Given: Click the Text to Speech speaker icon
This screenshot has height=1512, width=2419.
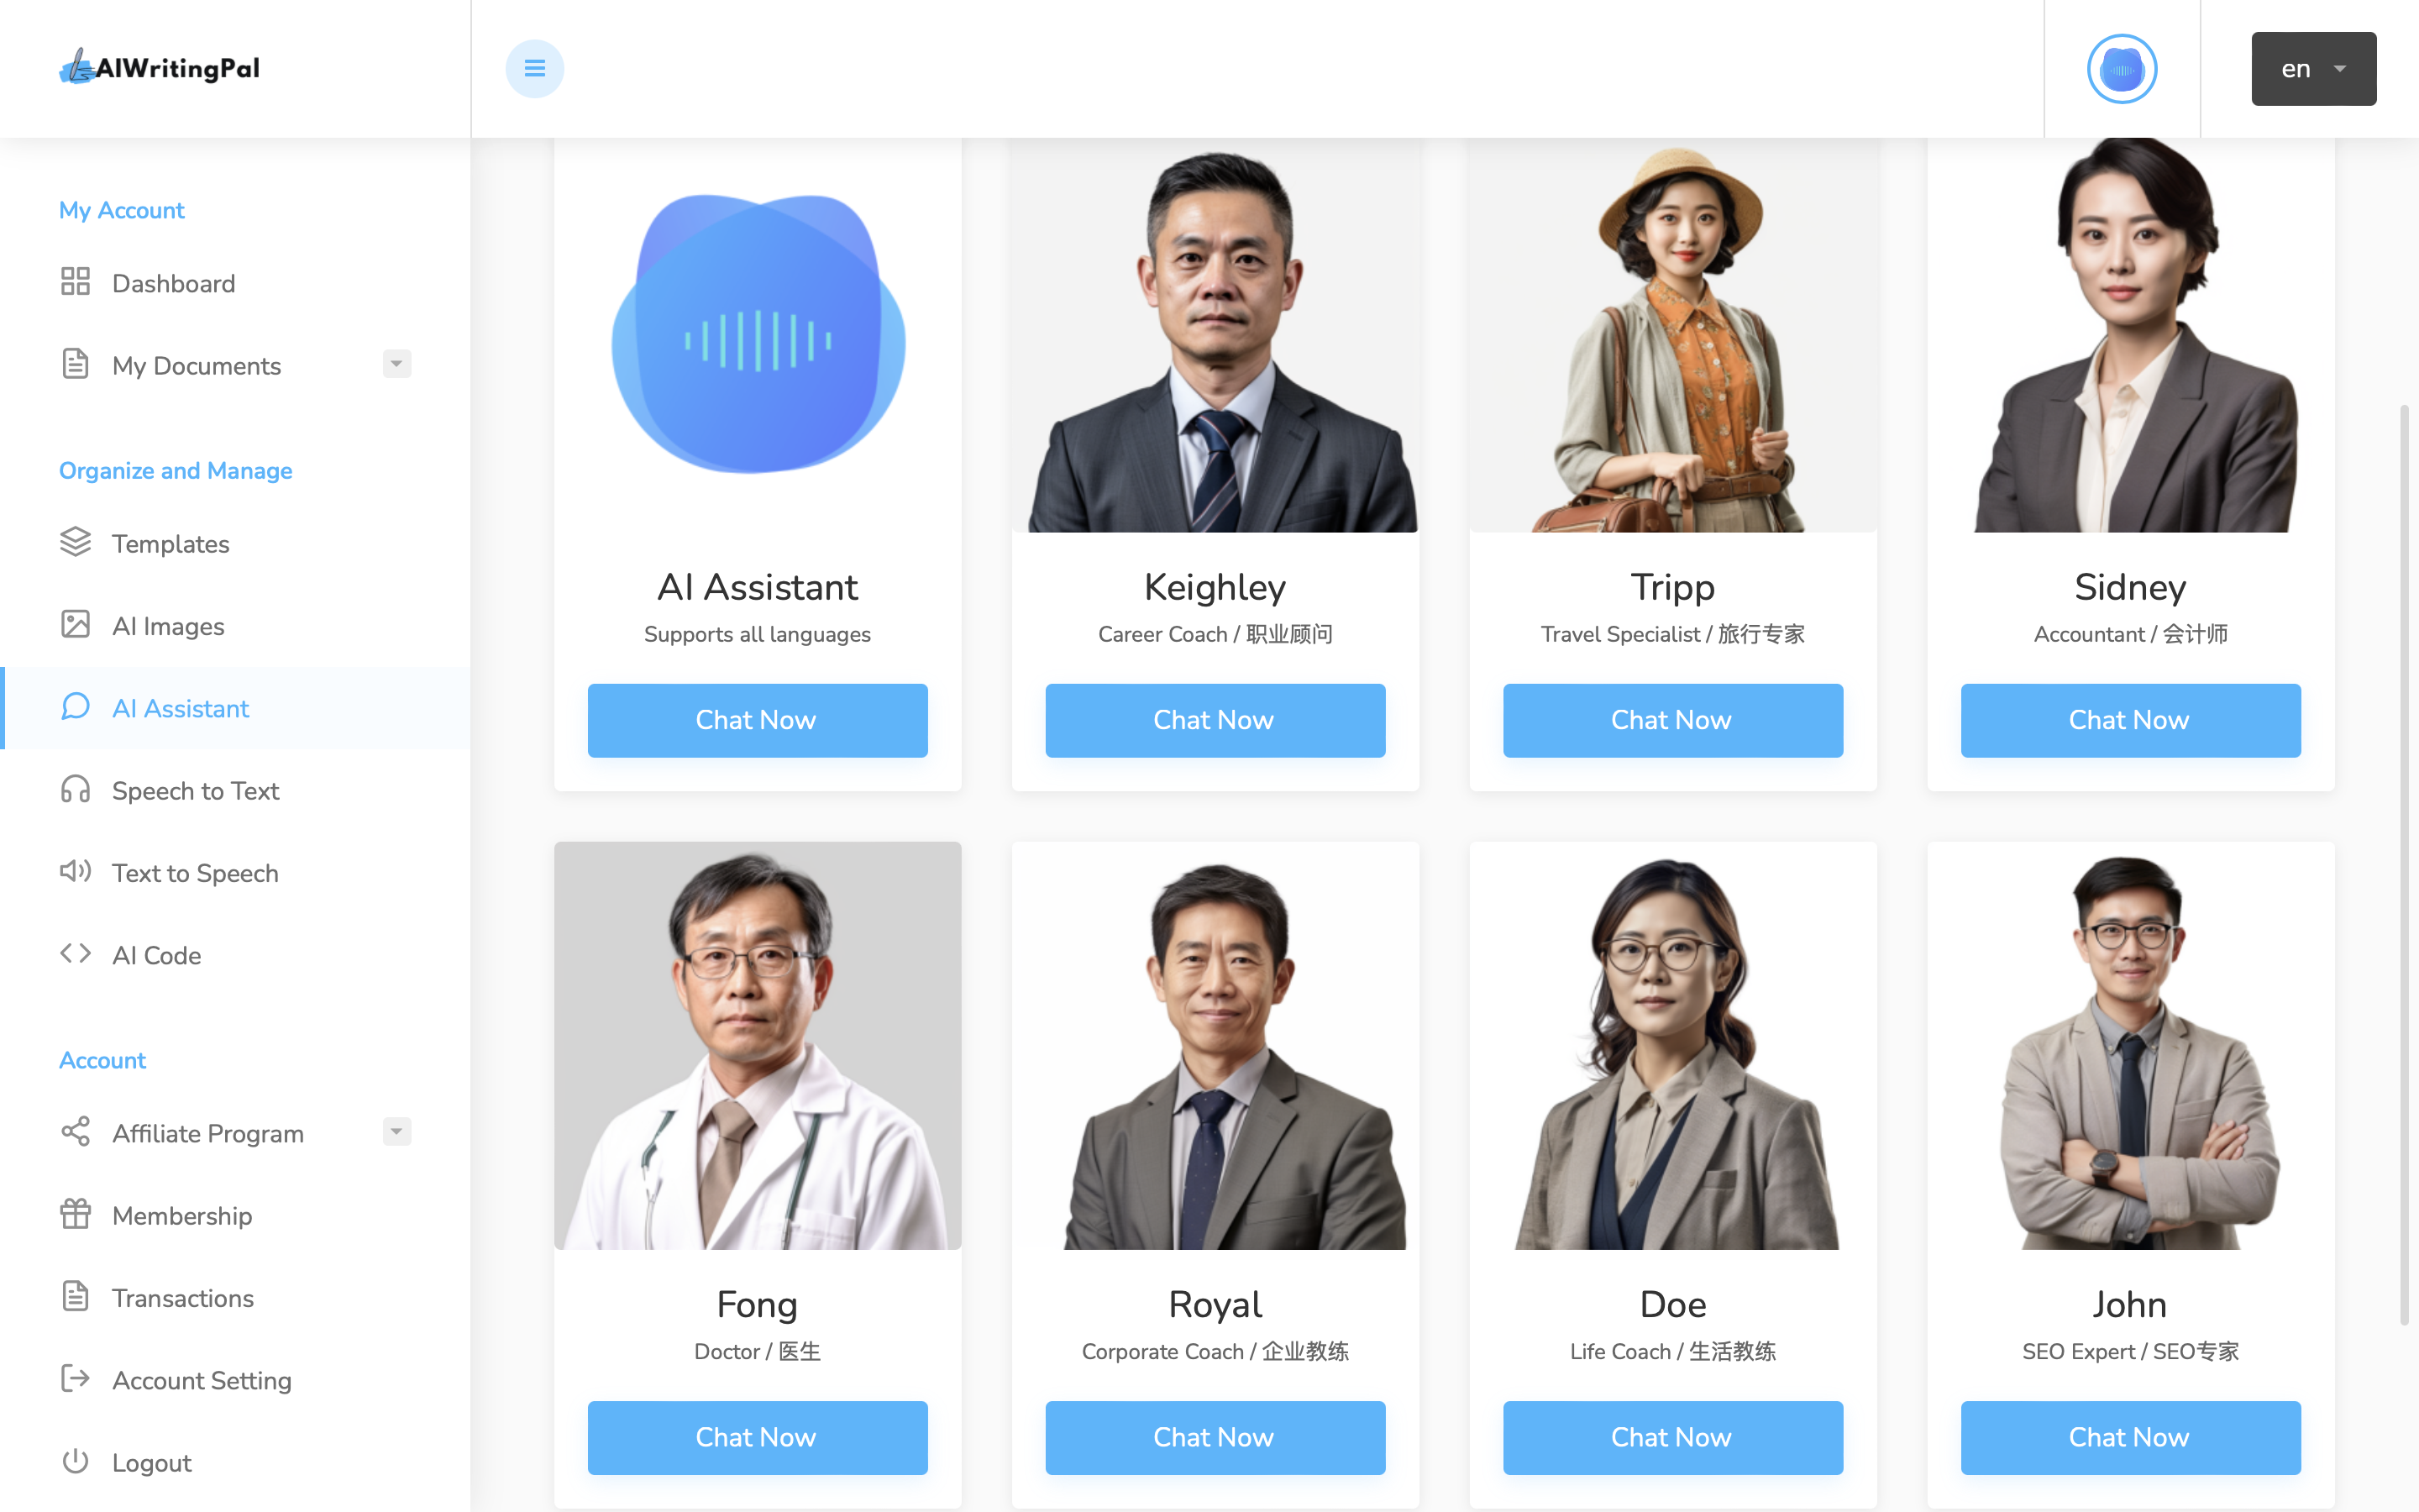Looking at the screenshot, I should point(75,871).
